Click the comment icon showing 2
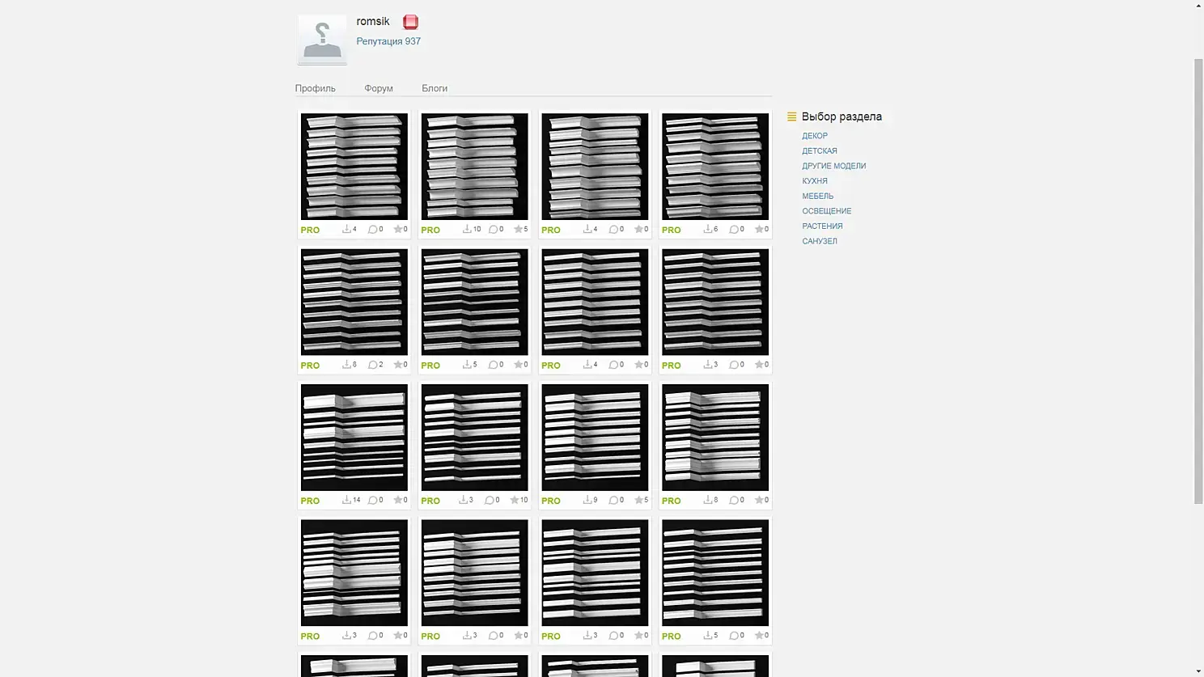Viewport: 1204px width, 677px height. click(x=372, y=365)
